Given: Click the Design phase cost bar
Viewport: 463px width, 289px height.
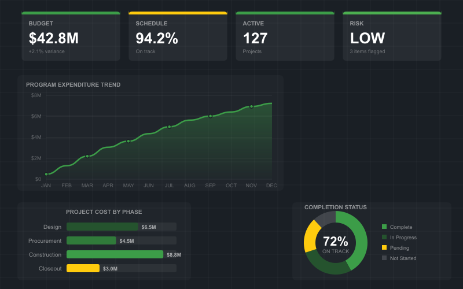Looking at the screenshot, I should (102, 227).
